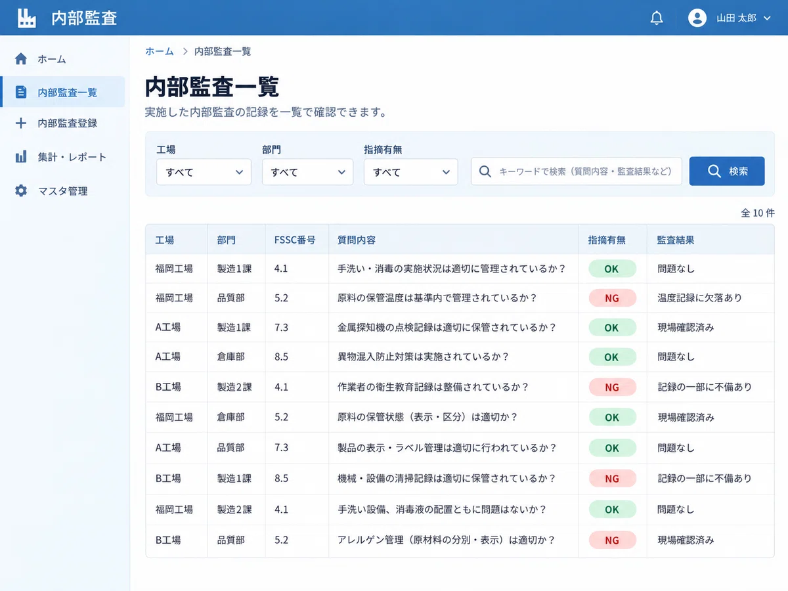Click OK badge for 異物混入防止対策 row

[x=612, y=357]
